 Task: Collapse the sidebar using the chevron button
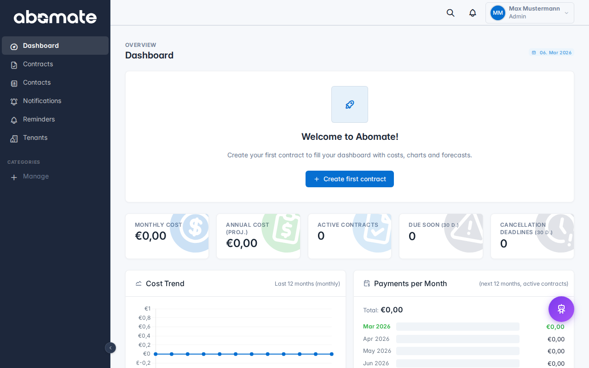pyautogui.click(x=110, y=348)
